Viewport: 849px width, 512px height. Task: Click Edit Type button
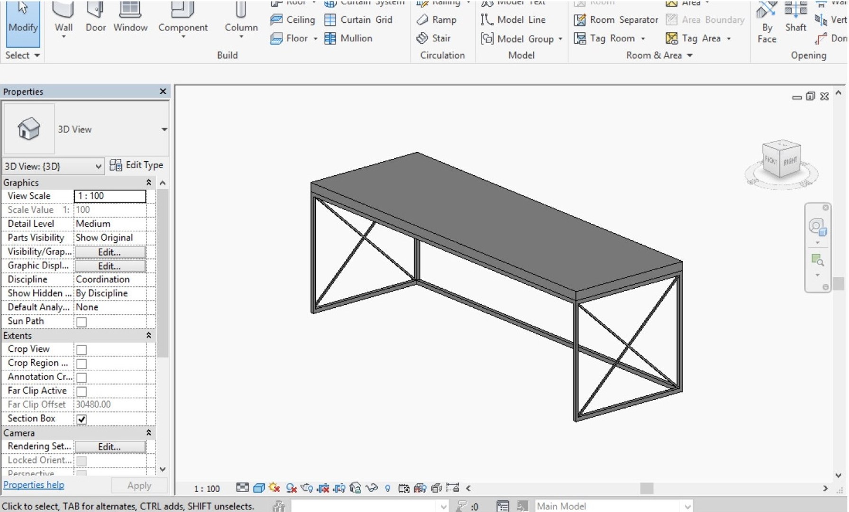[x=136, y=165]
